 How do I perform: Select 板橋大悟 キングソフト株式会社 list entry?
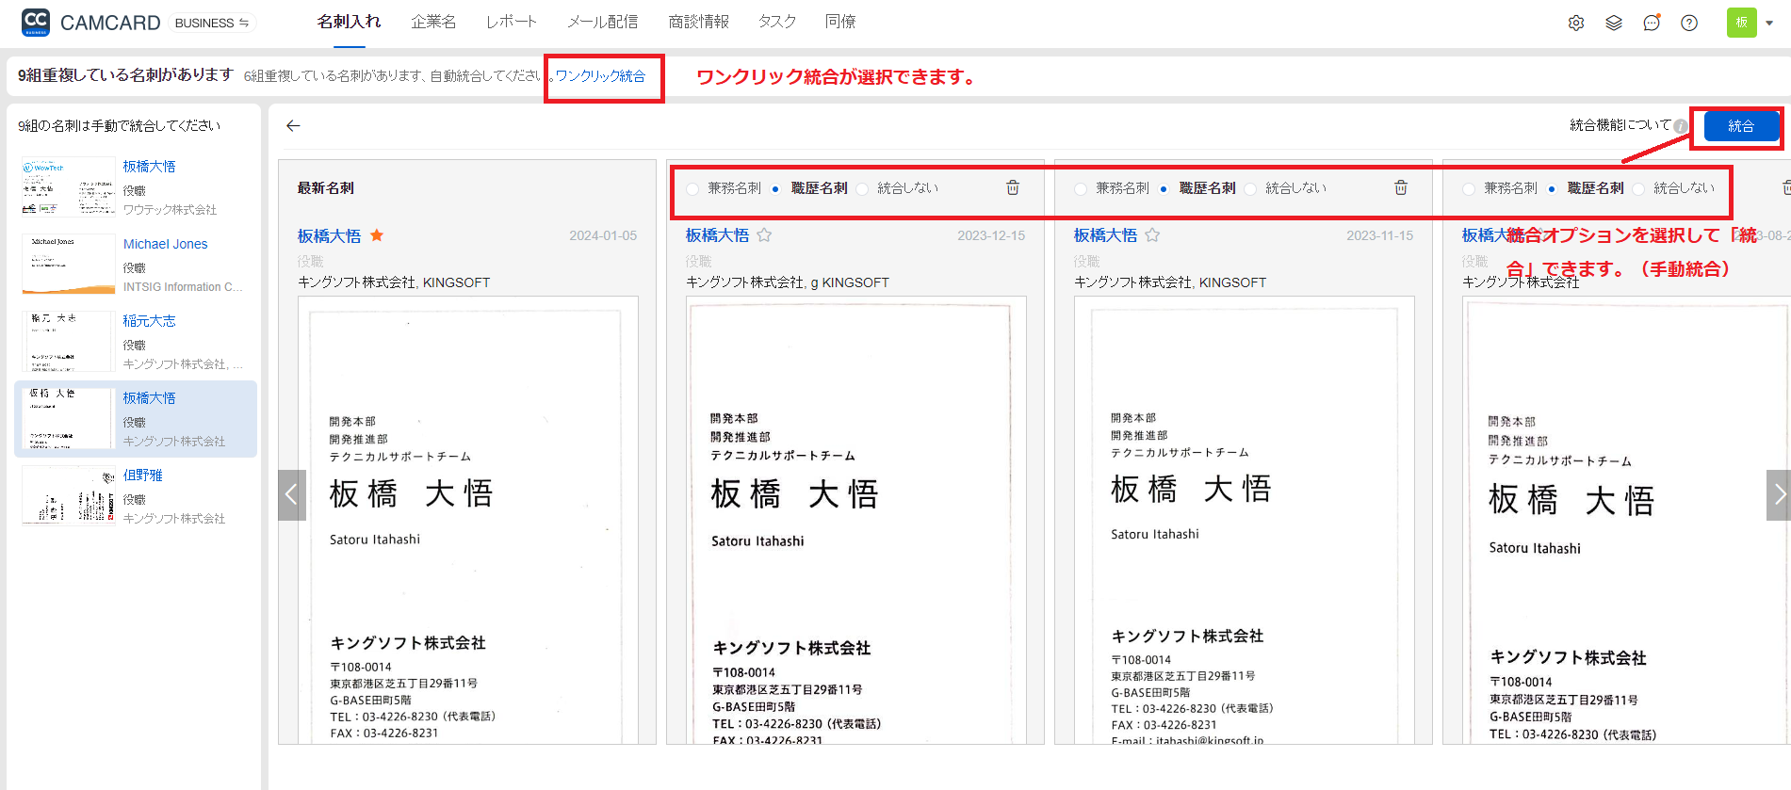tap(136, 419)
